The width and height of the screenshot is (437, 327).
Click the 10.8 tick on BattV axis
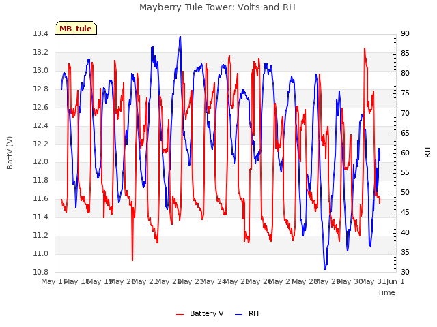pyautogui.click(x=41, y=272)
